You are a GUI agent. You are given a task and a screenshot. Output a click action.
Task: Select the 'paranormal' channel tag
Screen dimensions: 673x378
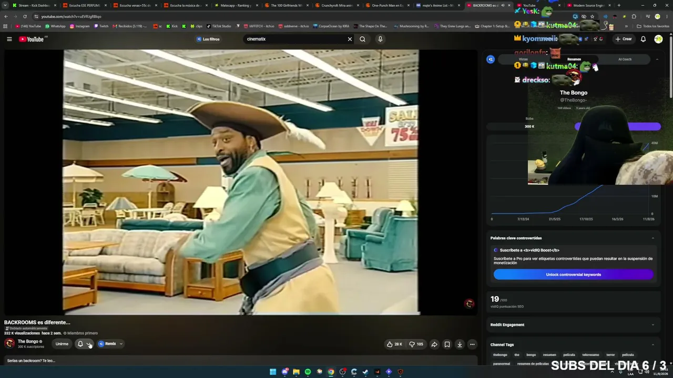click(x=502, y=363)
